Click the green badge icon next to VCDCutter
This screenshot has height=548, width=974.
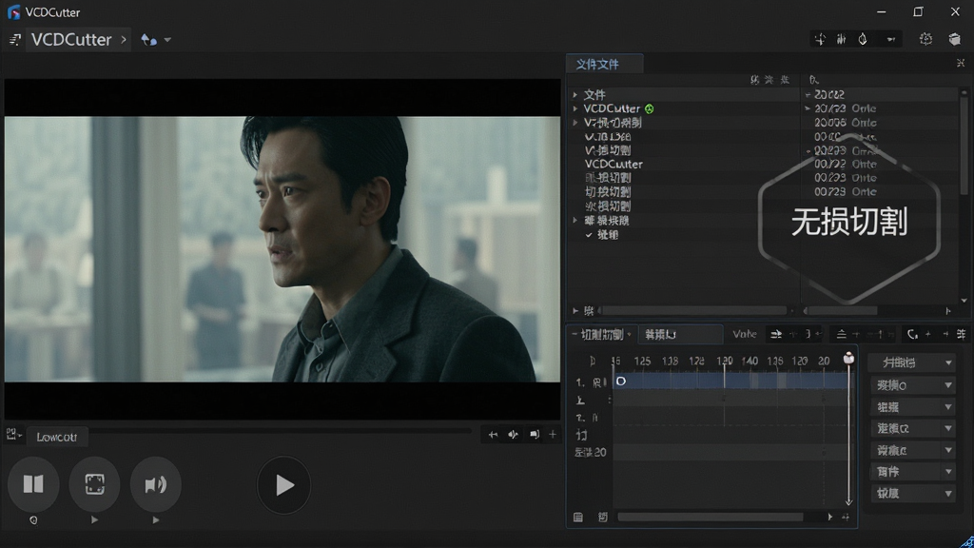pos(649,108)
